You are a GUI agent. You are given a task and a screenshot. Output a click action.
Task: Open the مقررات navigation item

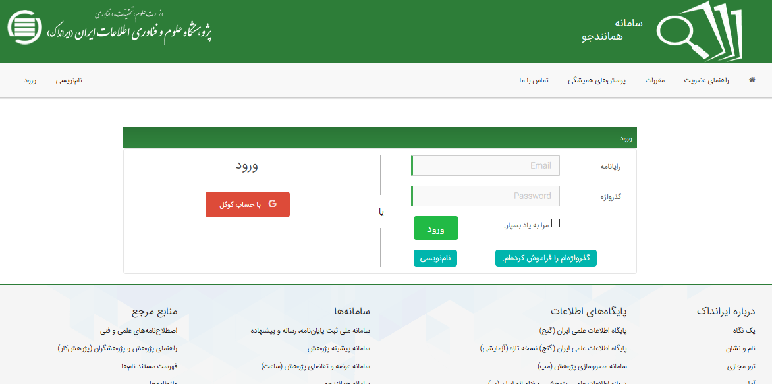click(x=655, y=80)
